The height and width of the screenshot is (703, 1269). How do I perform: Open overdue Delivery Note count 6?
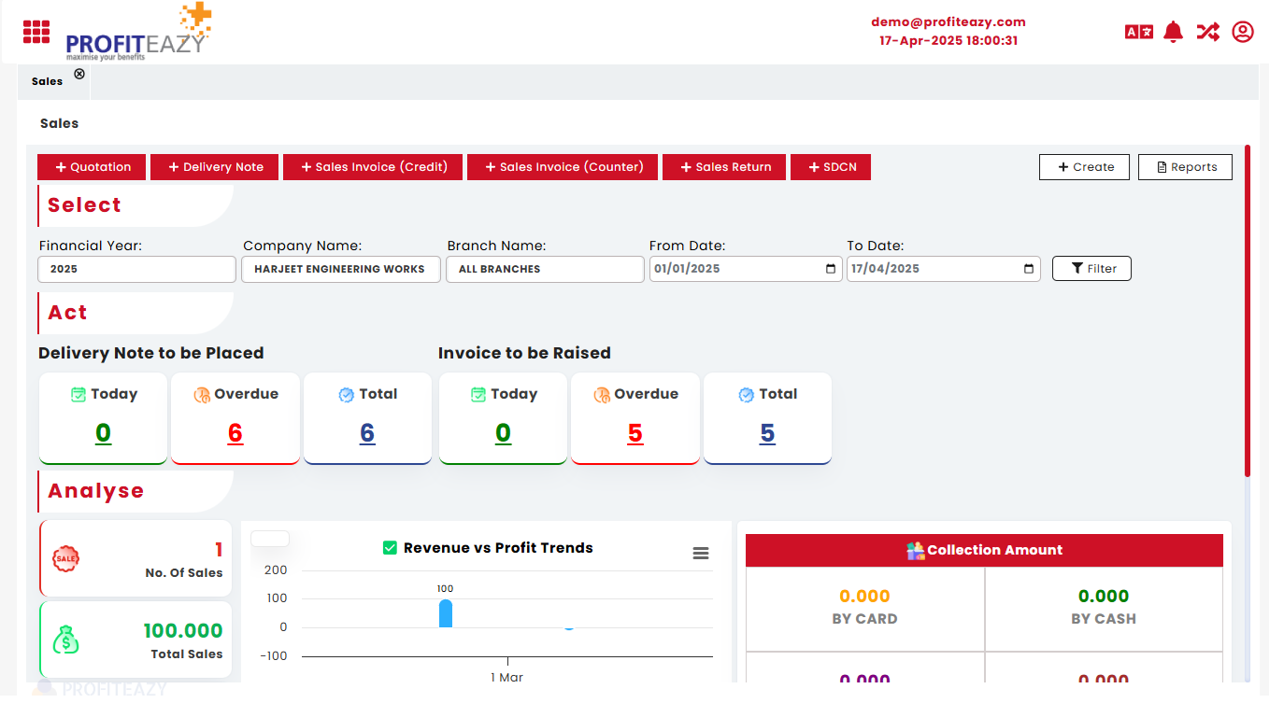[235, 433]
